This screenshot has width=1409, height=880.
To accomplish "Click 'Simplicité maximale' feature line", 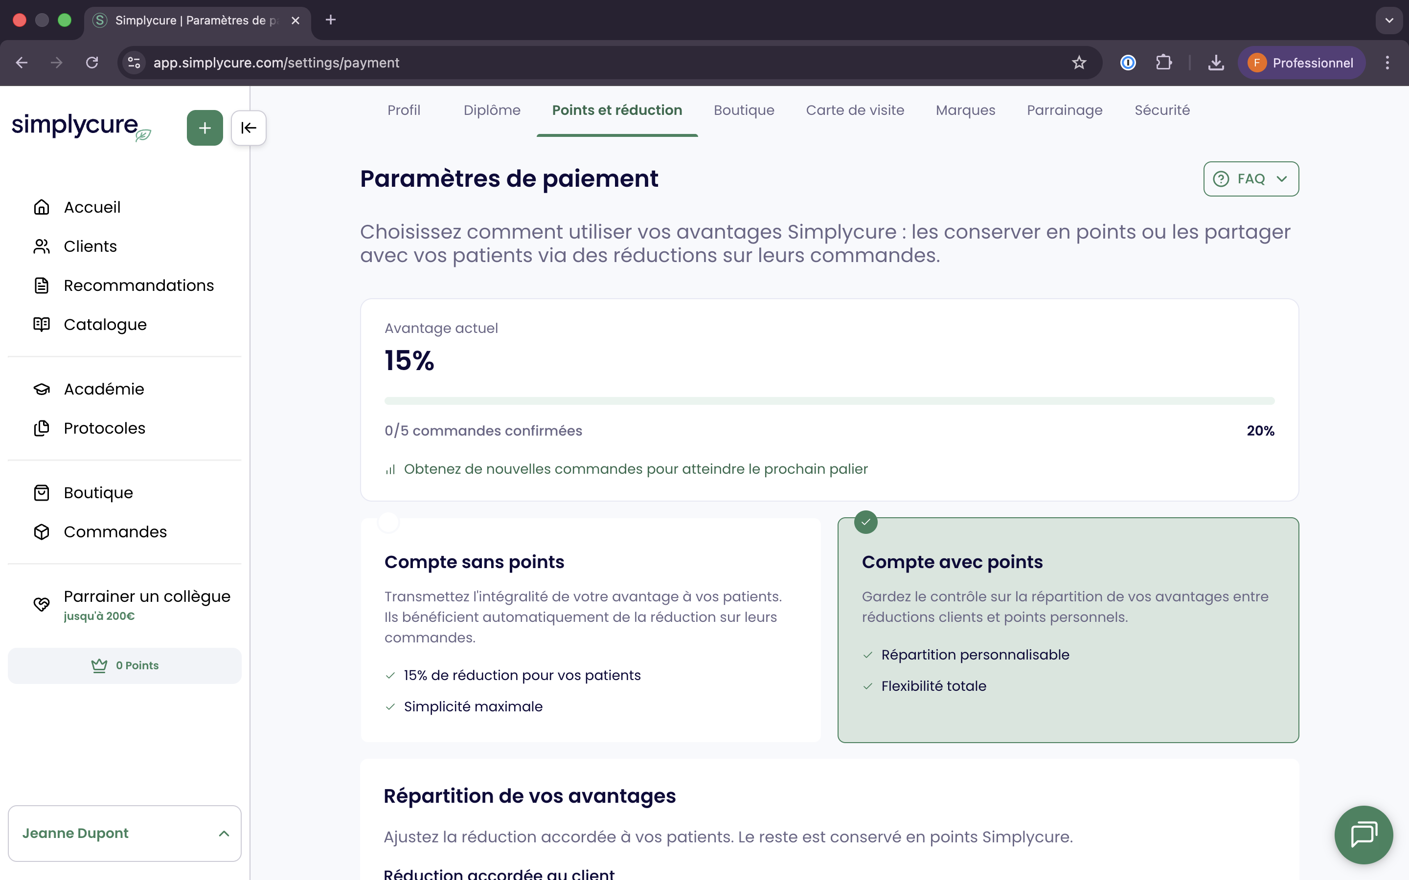I will (x=473, y=706).
